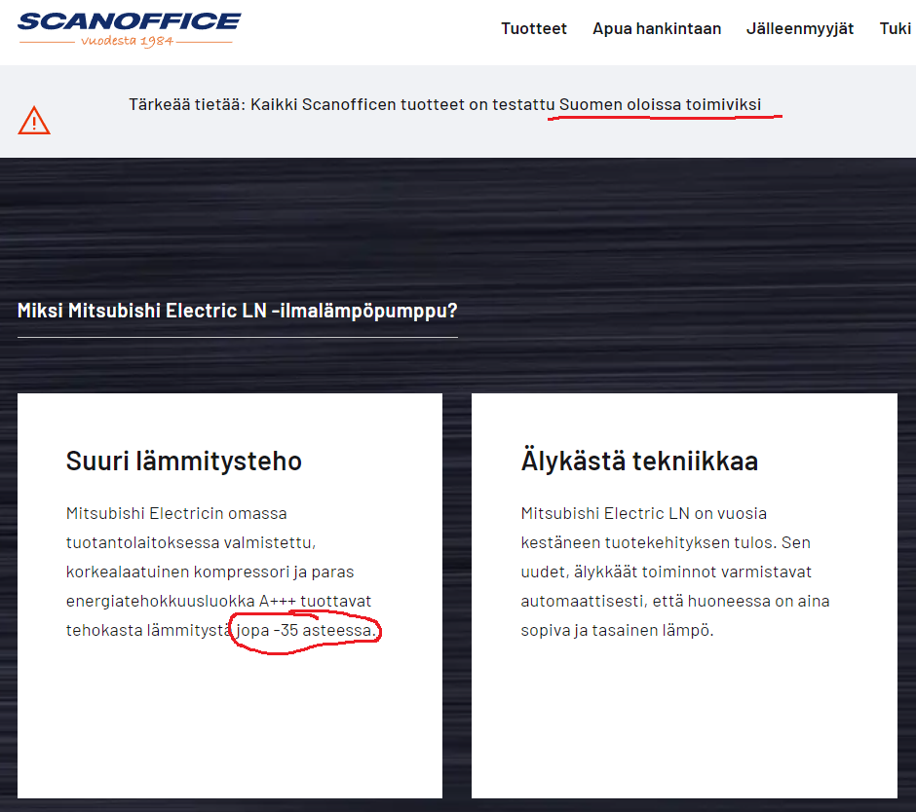The height and width of the screenshot is (812, 916).
Task: Click 'energiatehokkuusluokka A+++ tuottavat' text line
Action: [x=218, y=602]
